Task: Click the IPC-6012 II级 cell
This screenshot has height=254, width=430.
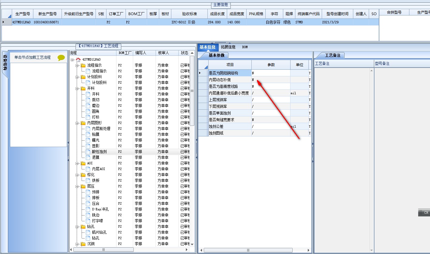Action: tap(189, 22)
